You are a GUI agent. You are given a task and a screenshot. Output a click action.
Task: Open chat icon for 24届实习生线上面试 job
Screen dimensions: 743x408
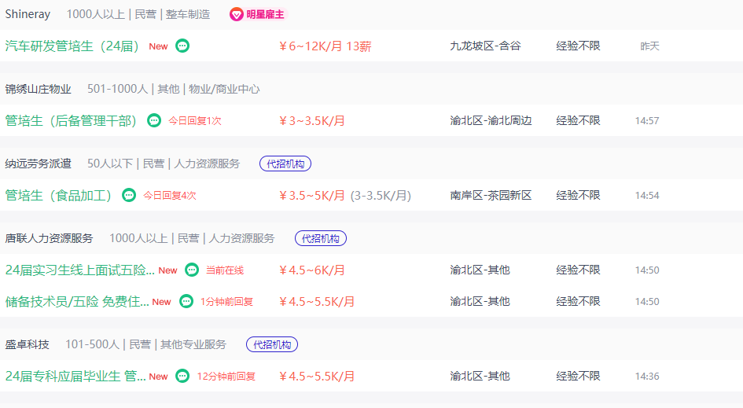[x=191, y=270]
